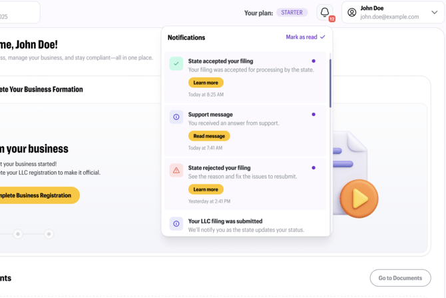446x298 pixels.
Task: Click Learn more under State rejected filing
Action: click(206, 189)
